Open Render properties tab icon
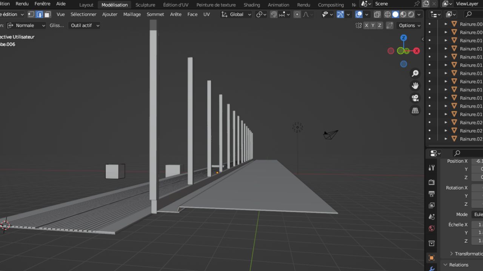This screenshot has width=483, height=271. point(432,182)
